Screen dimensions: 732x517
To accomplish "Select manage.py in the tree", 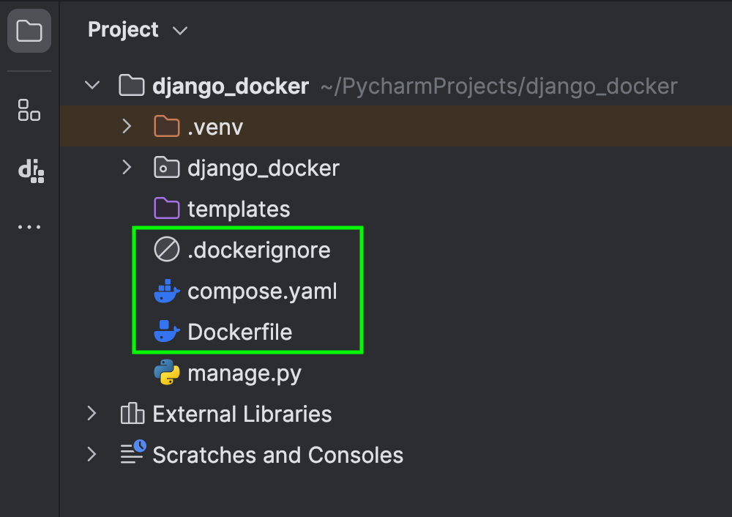I will point(244,373).
